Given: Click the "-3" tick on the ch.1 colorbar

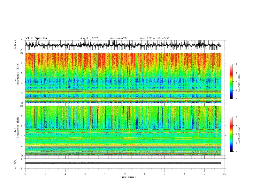Looking at the screenshot, I should (x=236, y=64).
